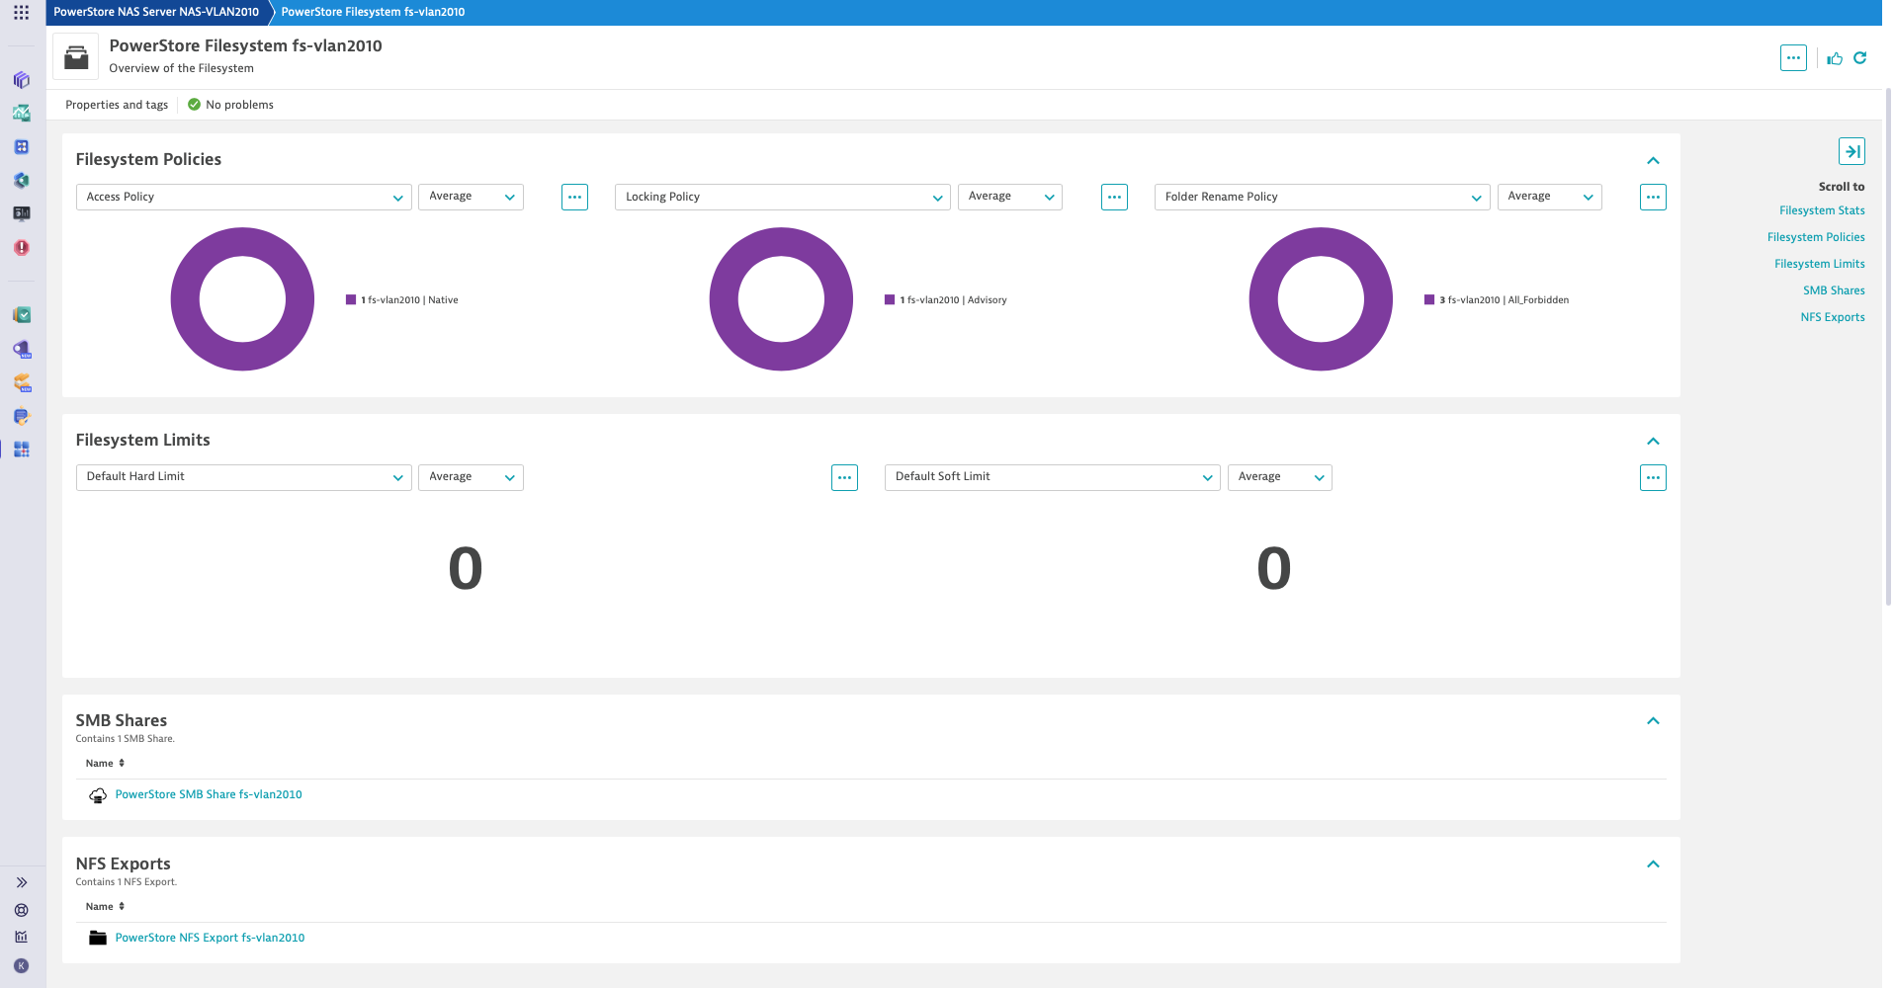The width and height of the screenshot is (1894, 988).
Task: Expand the sidebar with double chevron
Action: (x=21, y=882)
